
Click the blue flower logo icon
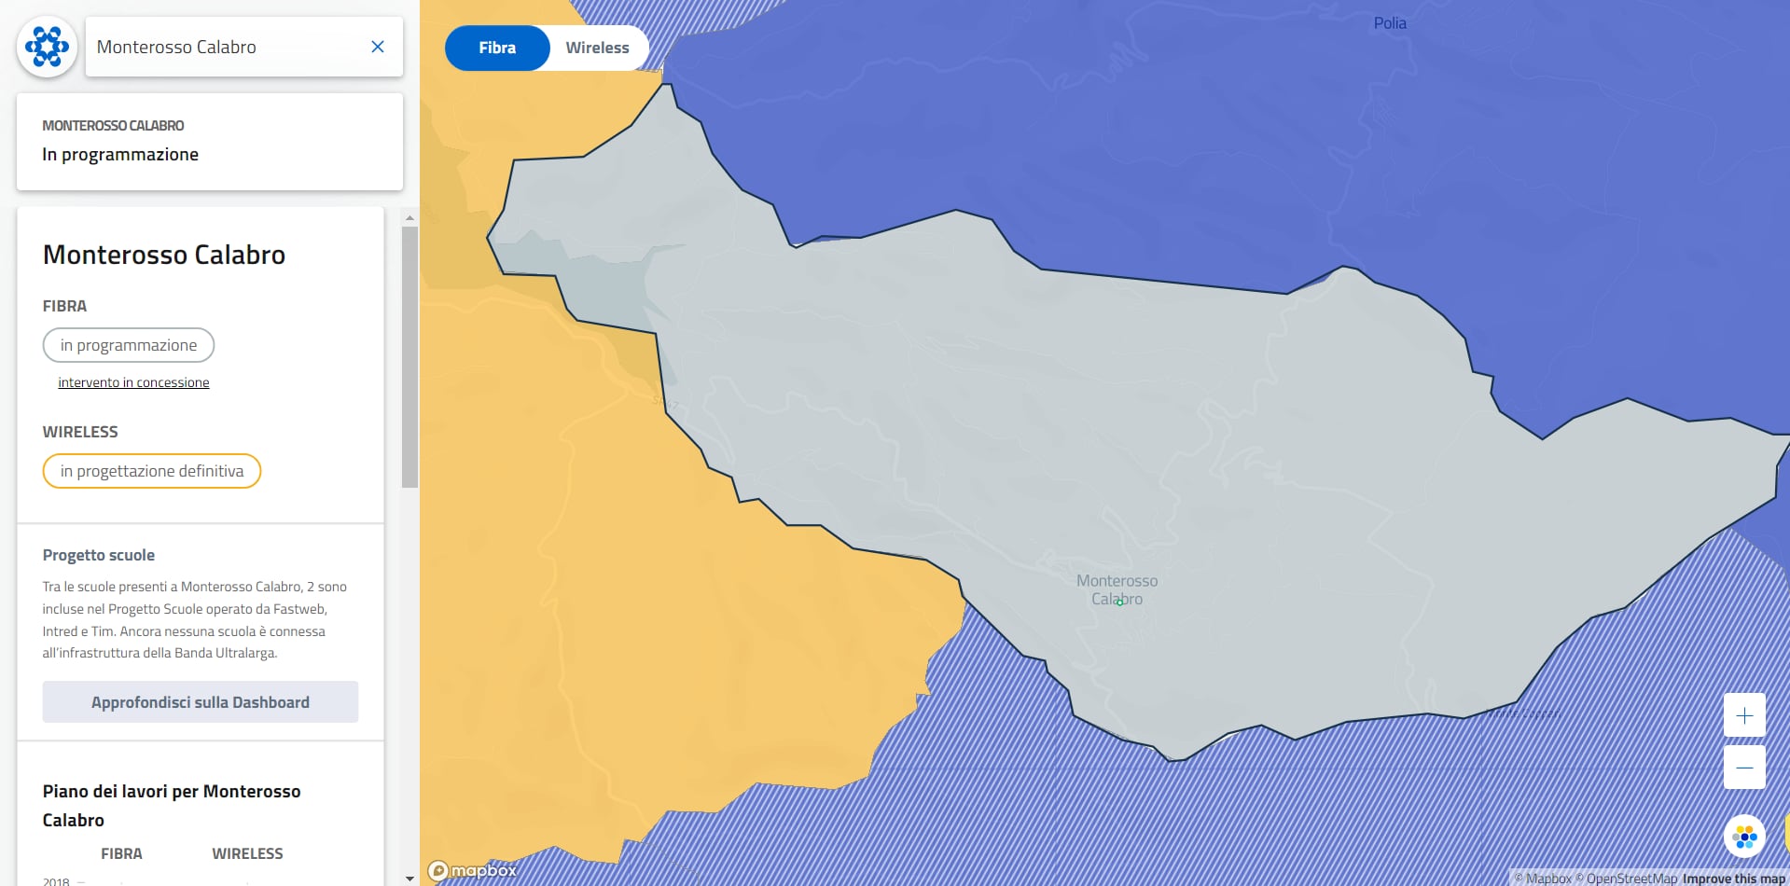coord(47,47)
